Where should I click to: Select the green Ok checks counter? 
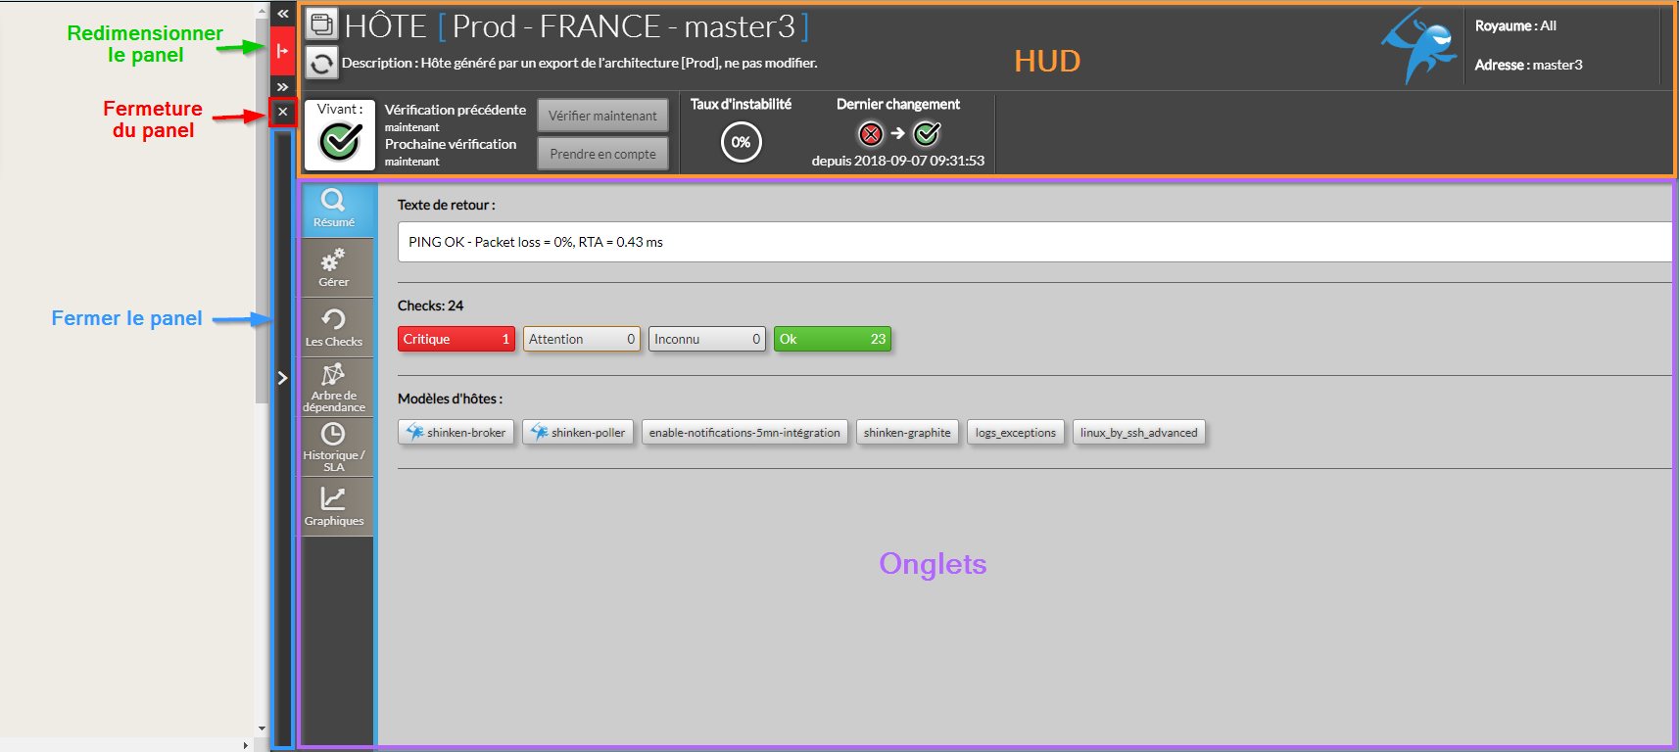pos(832,339)
